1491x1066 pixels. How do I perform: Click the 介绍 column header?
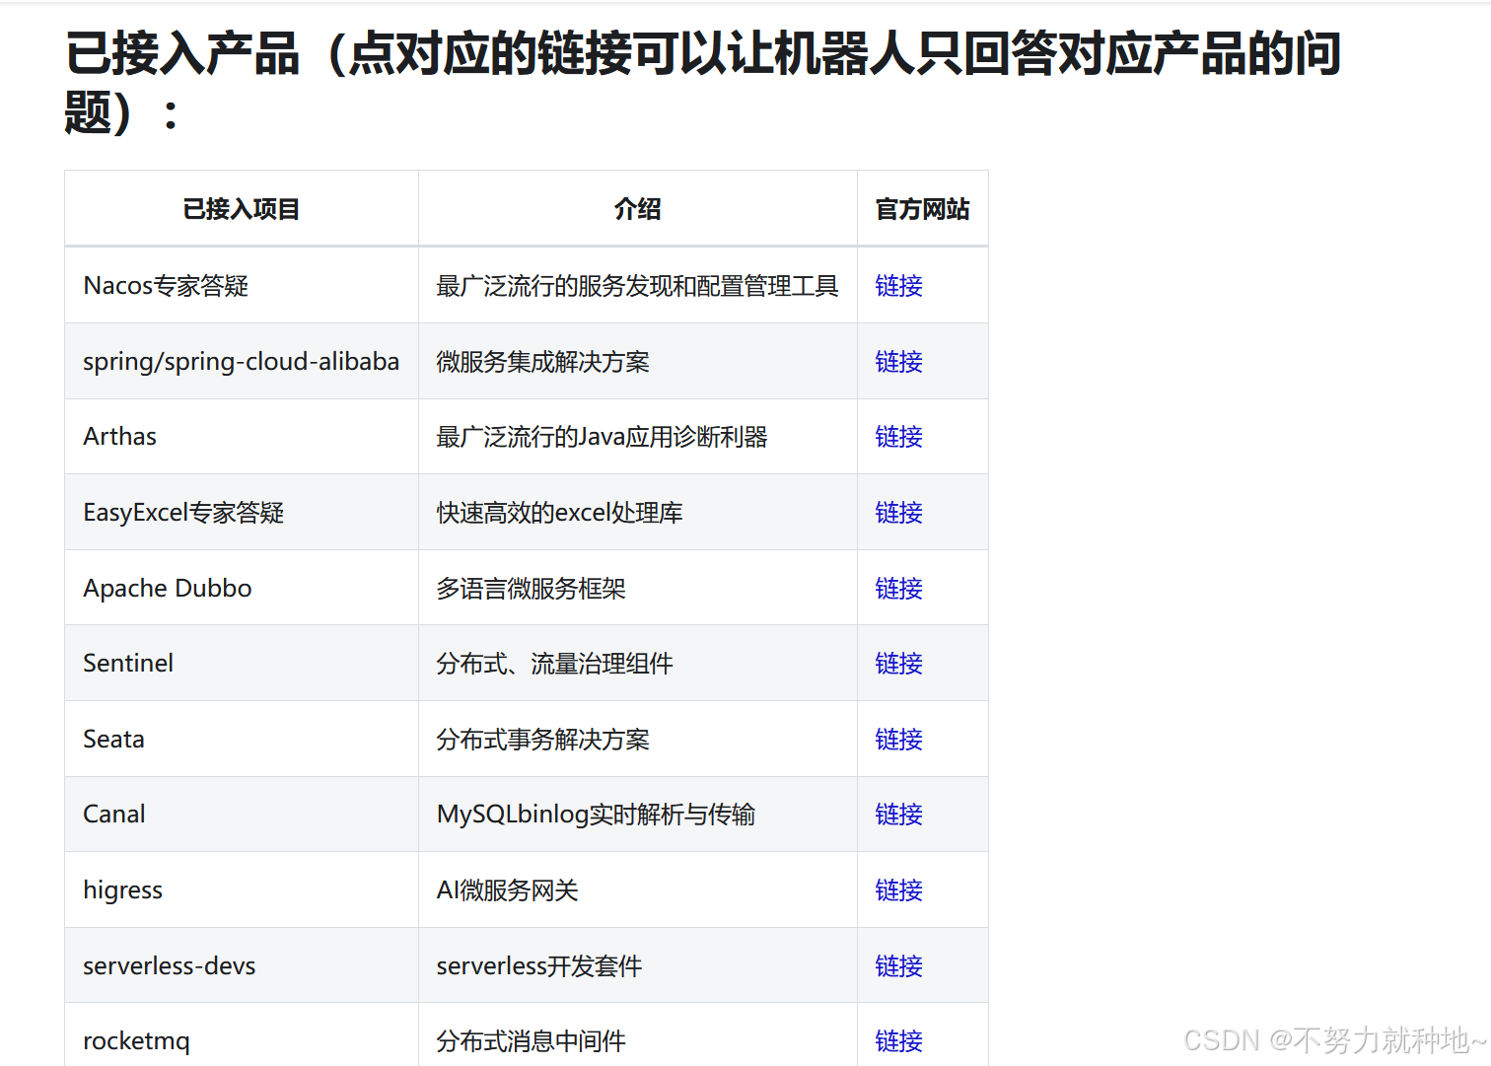pyautogui.click(x=638, y=209)
